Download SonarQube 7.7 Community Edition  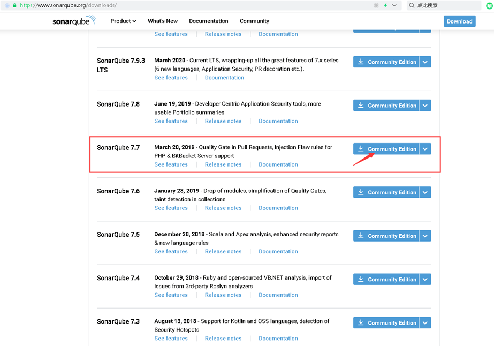386,149
